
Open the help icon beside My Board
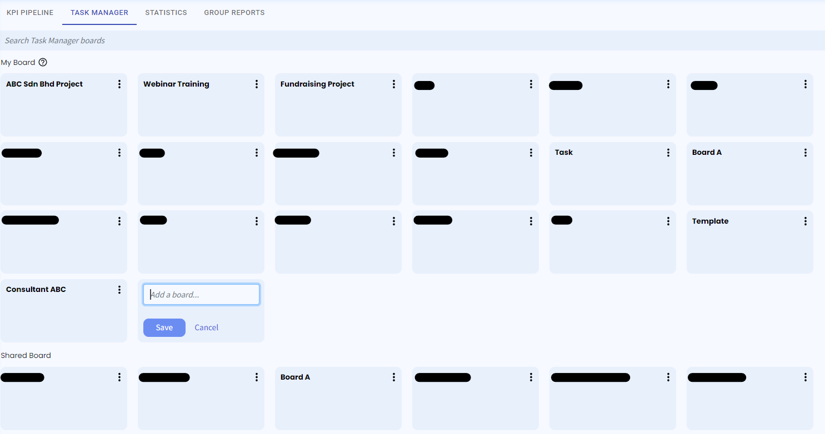43,63
